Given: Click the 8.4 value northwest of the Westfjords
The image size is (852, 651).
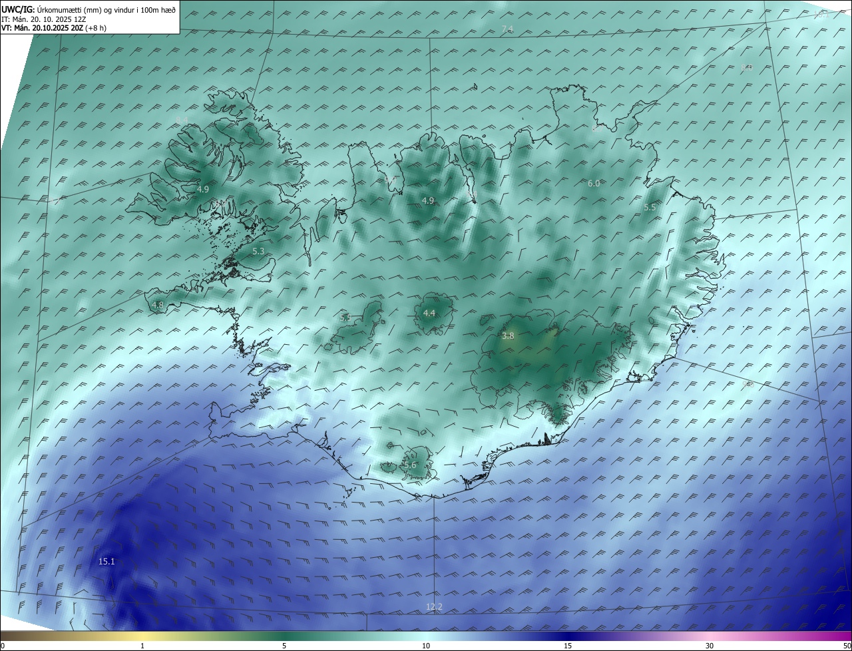Looking at the screenshot, I should click(182, 120).
